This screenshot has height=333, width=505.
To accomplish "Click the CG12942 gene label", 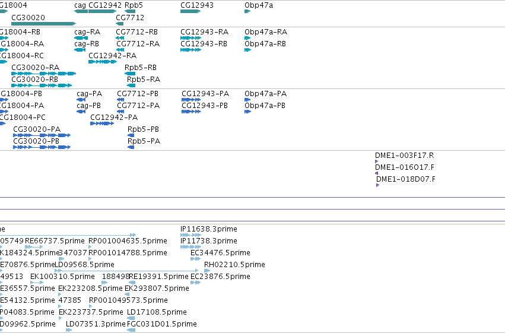I will 105,5.
